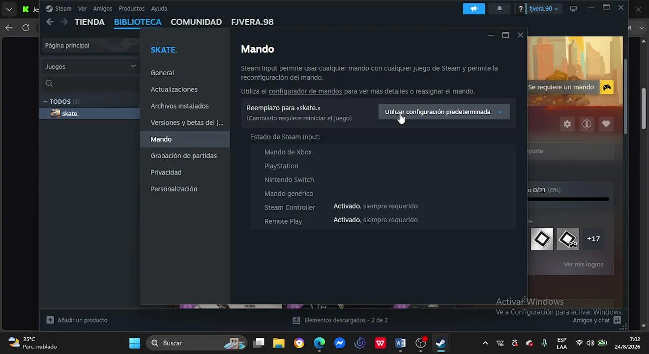The width and height of the screenshot is (649, 354).
Task: Open the Productos menu
Action: click(x=131, y=9)
